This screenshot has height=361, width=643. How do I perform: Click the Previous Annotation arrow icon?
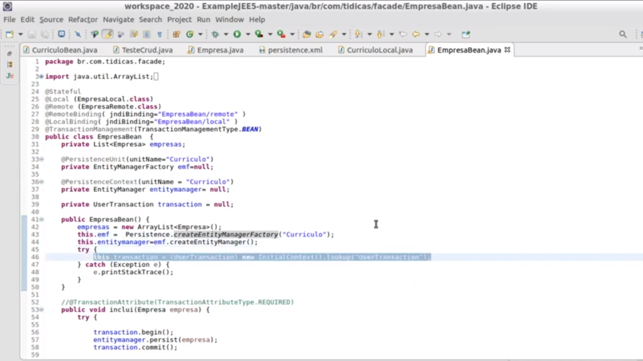pos(381,34)
